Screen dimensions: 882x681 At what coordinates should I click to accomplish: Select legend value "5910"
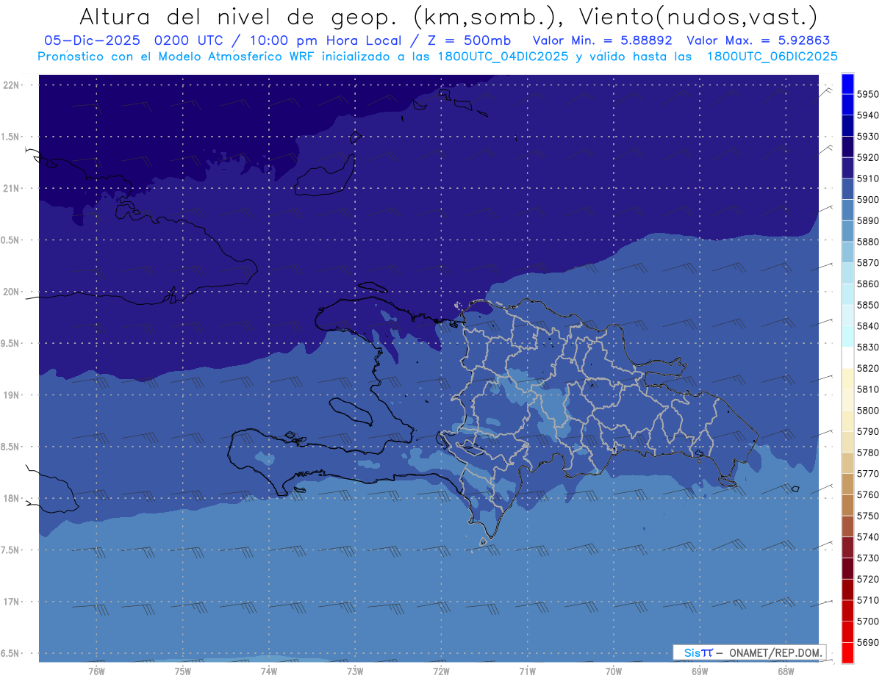(869, 179)
